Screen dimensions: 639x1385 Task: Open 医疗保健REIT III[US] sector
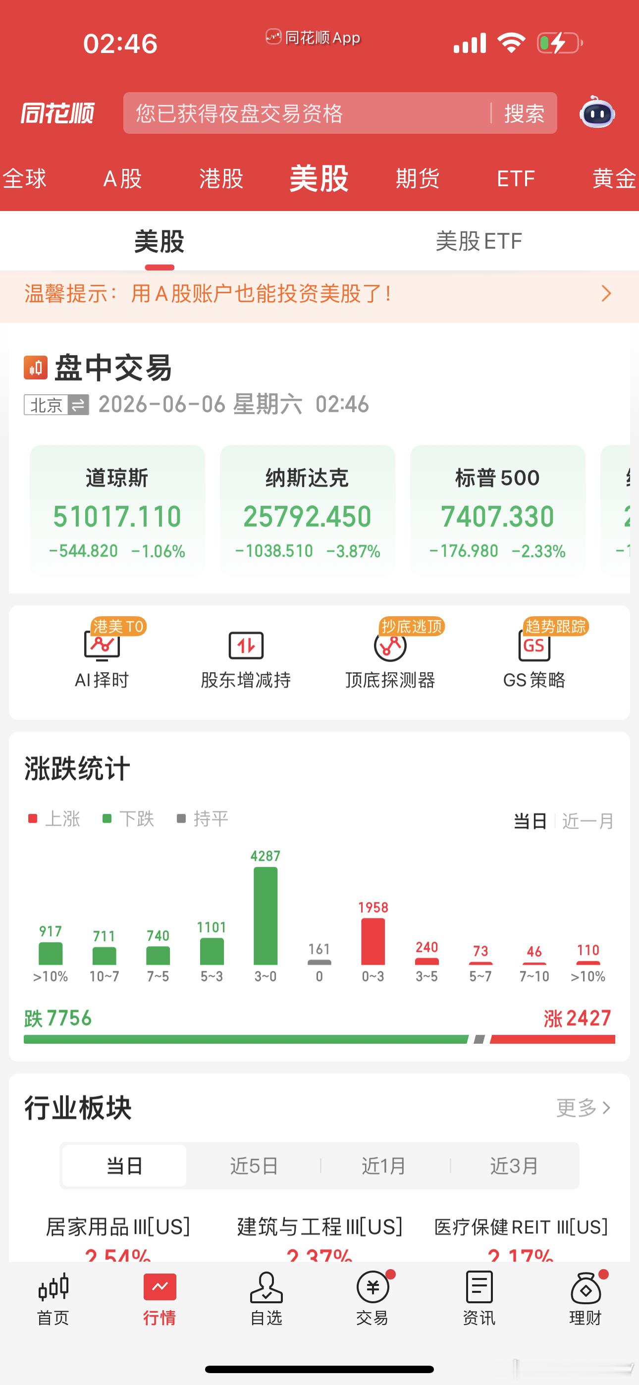(x=521, y=1238)
